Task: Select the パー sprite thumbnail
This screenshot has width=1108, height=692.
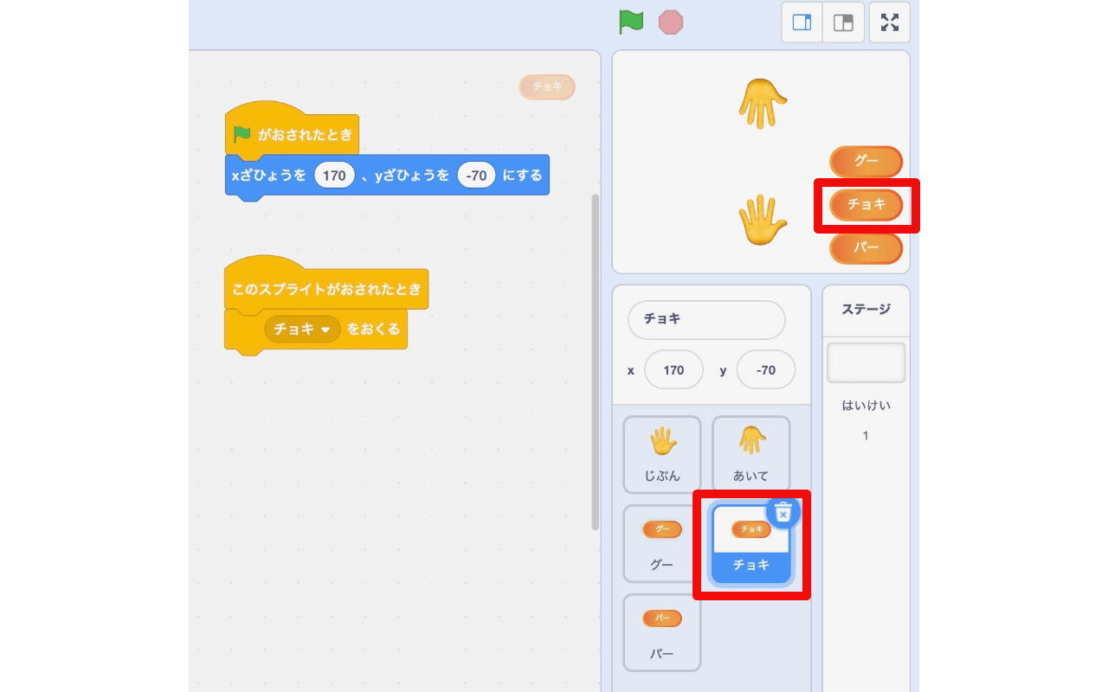Action: (662, 633)
